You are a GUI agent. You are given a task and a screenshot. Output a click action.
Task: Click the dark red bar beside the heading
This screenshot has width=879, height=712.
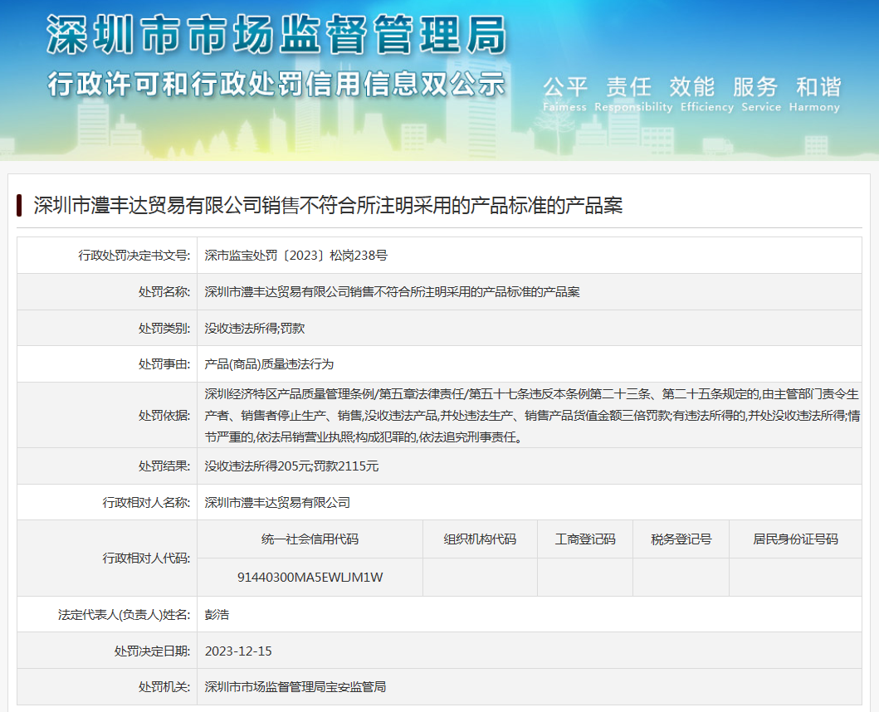(x=19, y=206)
